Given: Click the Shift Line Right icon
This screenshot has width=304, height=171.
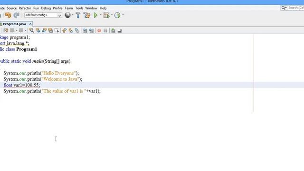Looking at the screenshot, I should pos(91,30).
